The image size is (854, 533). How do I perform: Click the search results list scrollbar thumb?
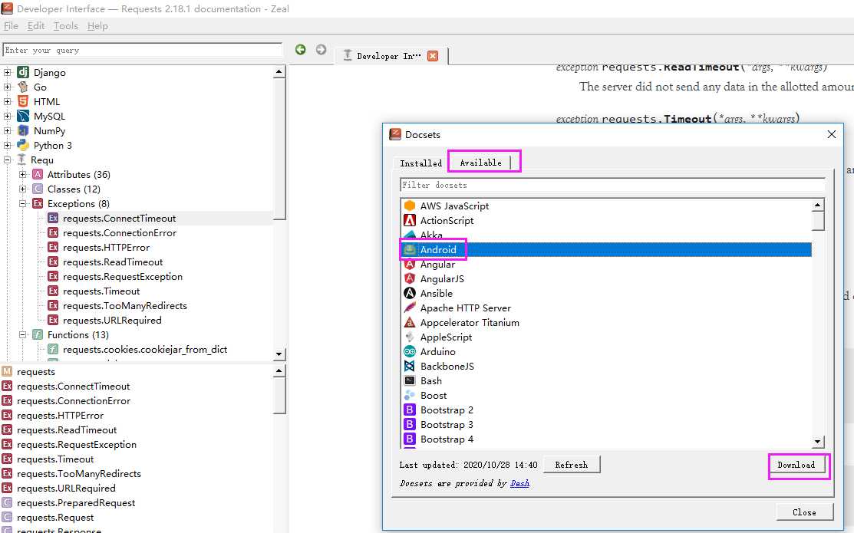279,396
